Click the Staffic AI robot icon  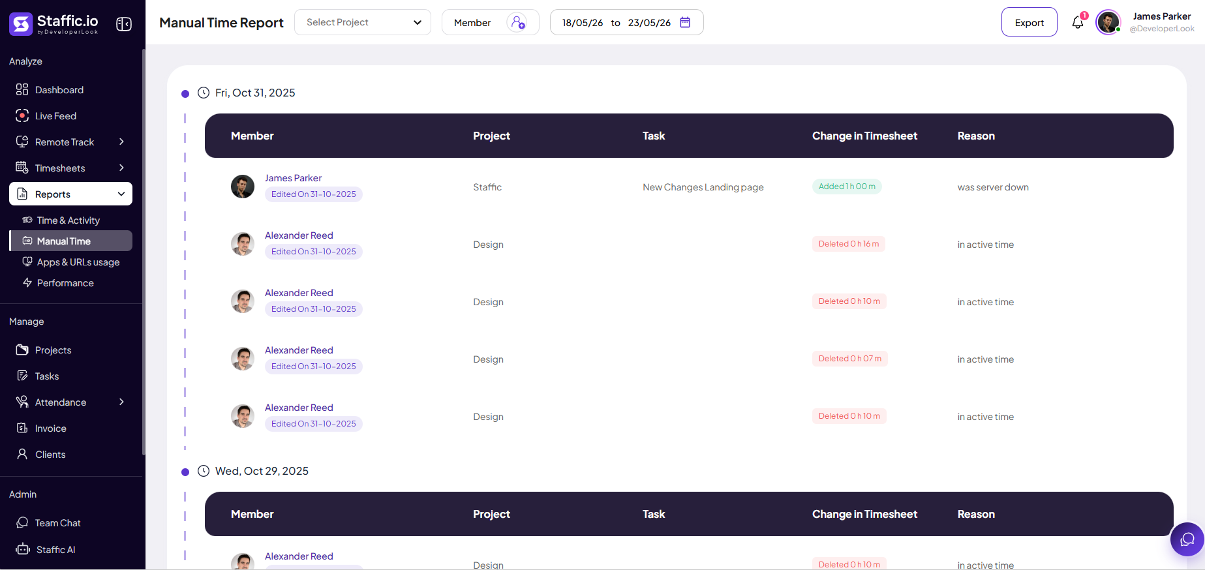point(23,549)
